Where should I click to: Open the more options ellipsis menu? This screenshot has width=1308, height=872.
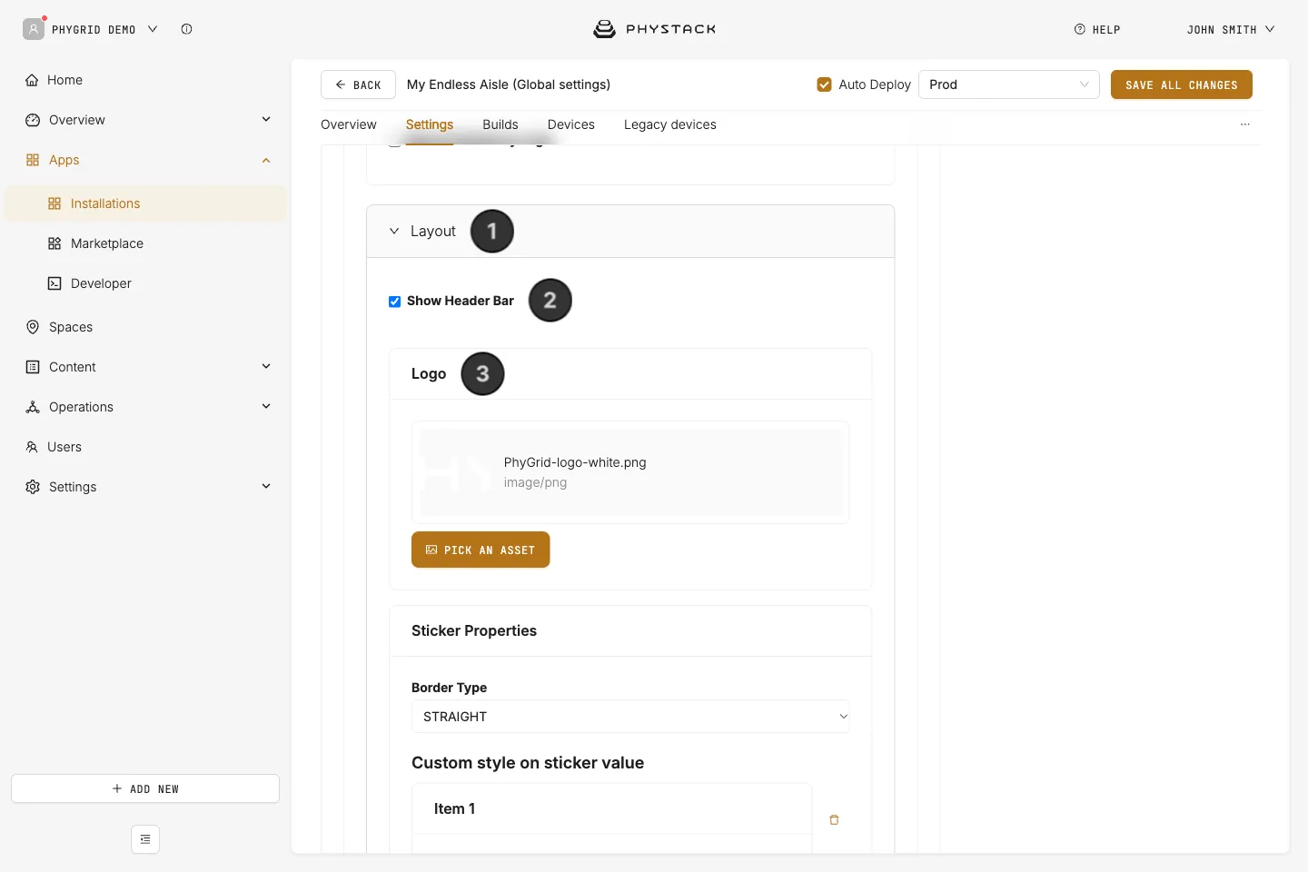1245,124
